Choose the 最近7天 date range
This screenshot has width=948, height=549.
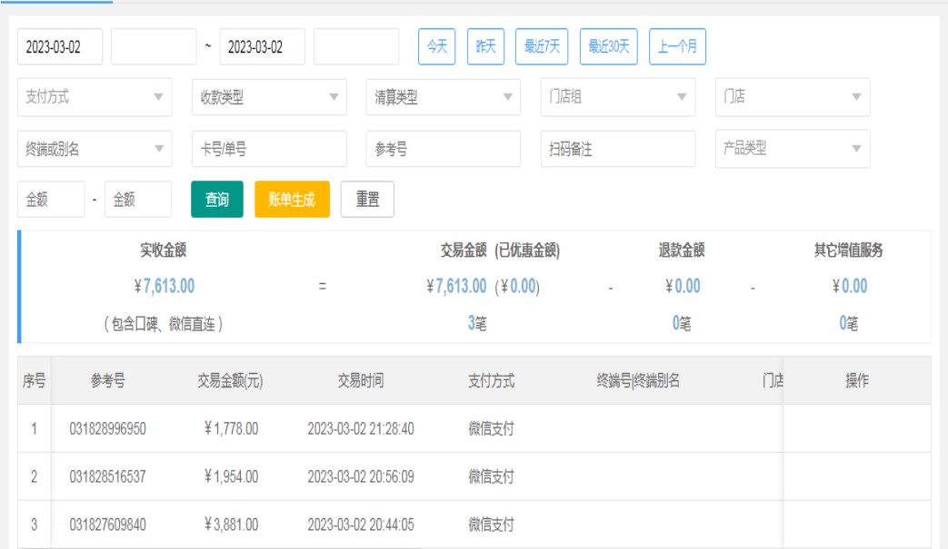[x=542, y=47]
